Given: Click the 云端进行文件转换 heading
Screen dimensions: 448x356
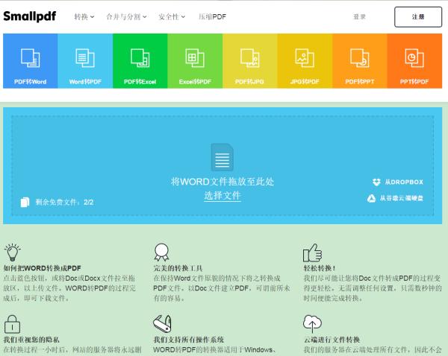Looking at the screenshot, I should click(332, 340).
